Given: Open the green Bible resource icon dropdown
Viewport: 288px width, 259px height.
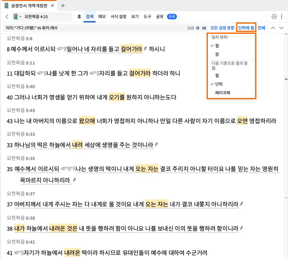Looking at the screenshot, I should (18, 17).
